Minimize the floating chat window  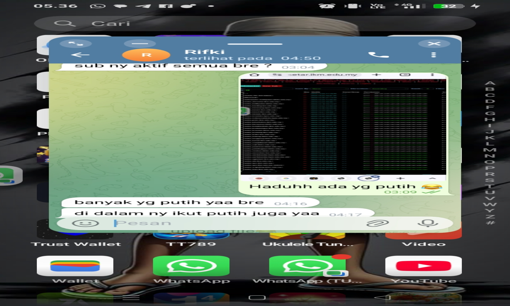pos(140,44)
